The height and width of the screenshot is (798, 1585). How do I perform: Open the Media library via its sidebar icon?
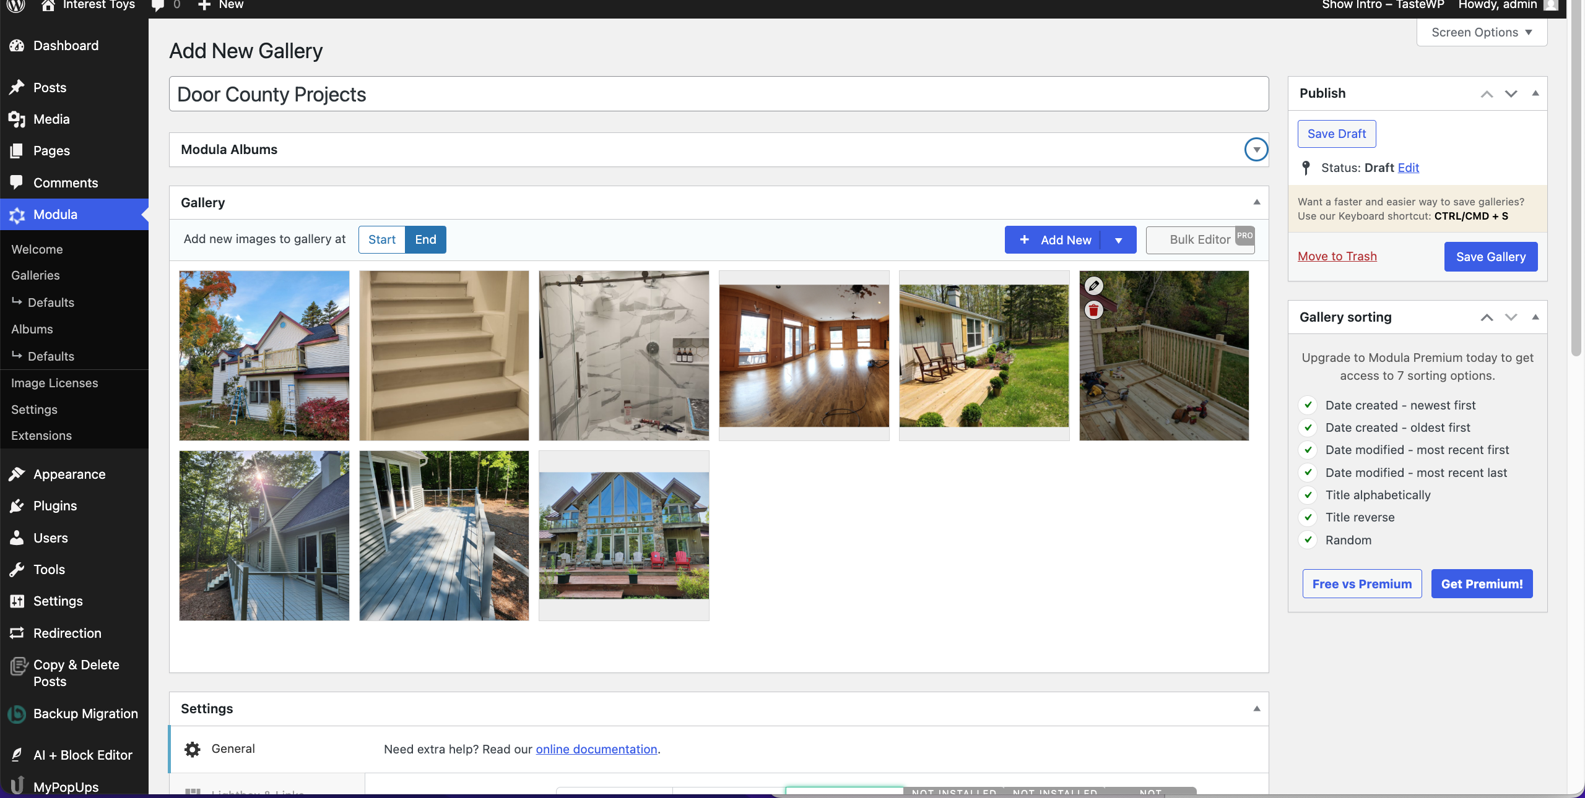pos(17,119)
